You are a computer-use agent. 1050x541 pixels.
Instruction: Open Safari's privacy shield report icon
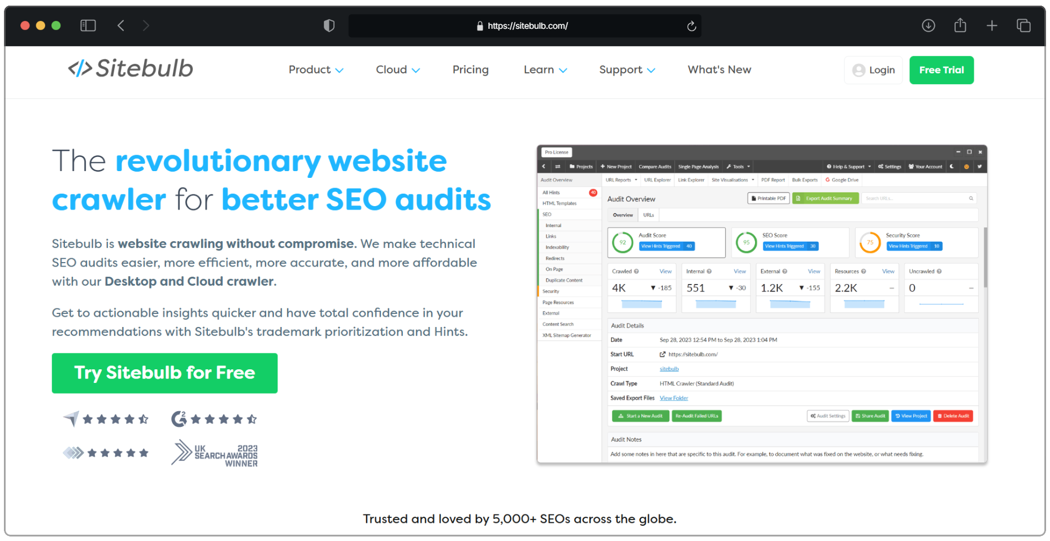coord(329,25)
